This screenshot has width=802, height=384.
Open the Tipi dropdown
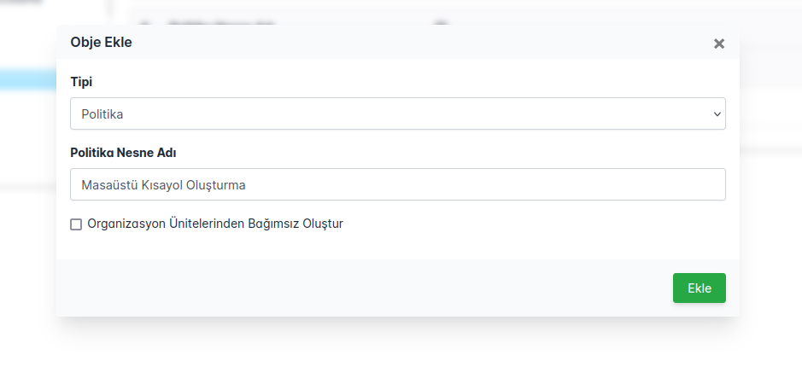tap(397, 113)
